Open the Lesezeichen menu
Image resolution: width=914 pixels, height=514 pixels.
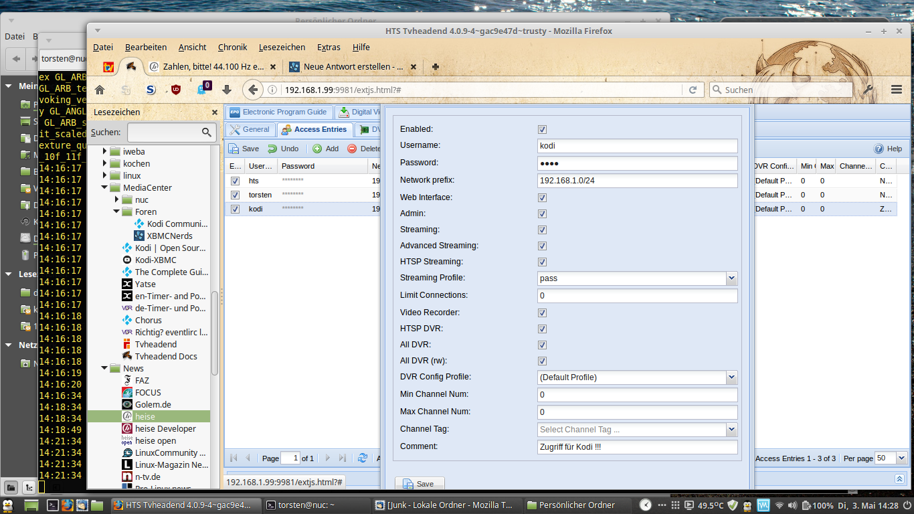click(282, 47)
